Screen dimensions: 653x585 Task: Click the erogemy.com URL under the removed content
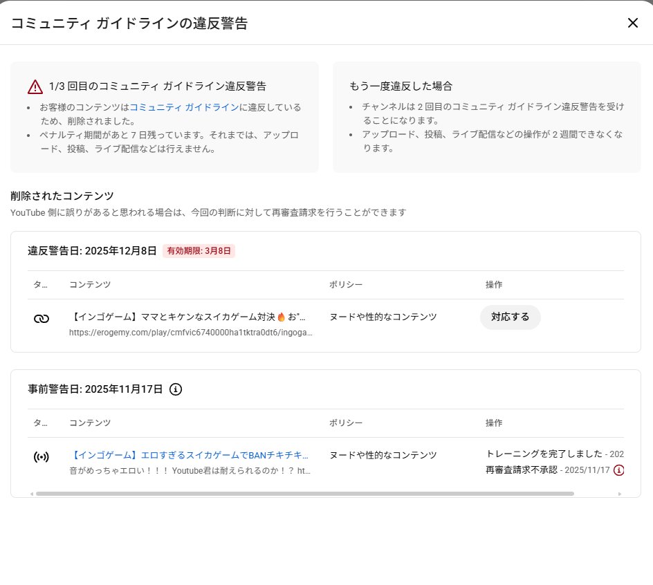coord(190,333)
